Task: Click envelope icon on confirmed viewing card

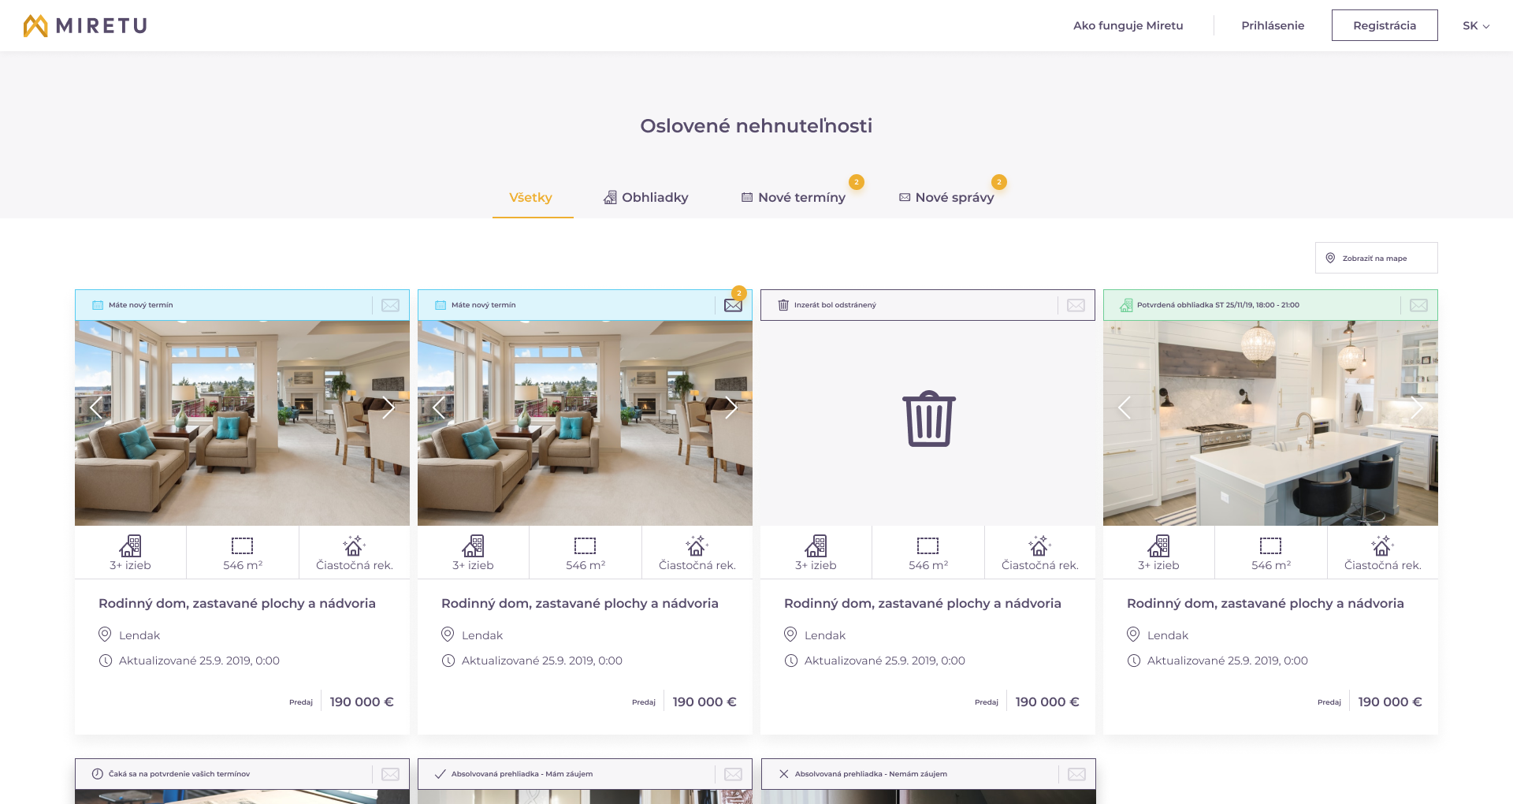Action: 1418,305
